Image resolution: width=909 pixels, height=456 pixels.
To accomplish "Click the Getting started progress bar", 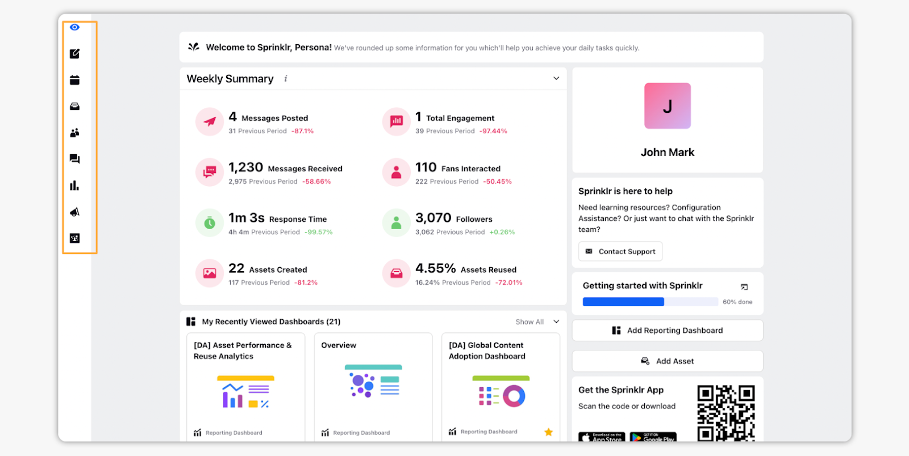I will click(x=651, y=302).
